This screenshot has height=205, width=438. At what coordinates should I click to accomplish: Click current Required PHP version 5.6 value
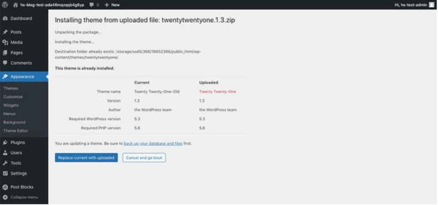pyautogui.click(x=137, y=128)
